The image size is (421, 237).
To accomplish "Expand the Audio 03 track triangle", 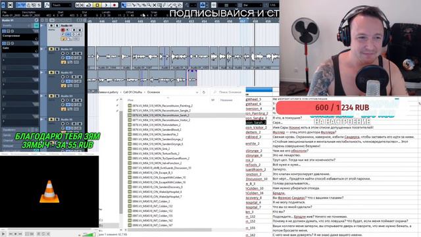I will click(x=42, y=72).
